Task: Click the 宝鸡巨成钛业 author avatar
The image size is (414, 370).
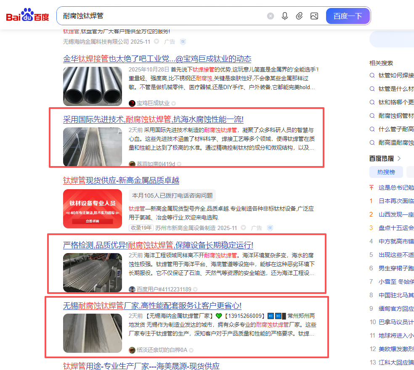Action: 132,103
